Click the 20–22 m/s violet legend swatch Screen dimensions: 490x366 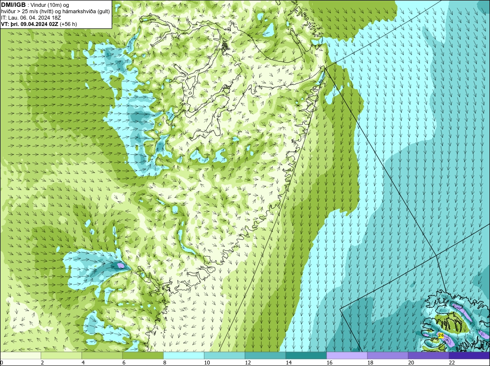[x=428, y=356]
